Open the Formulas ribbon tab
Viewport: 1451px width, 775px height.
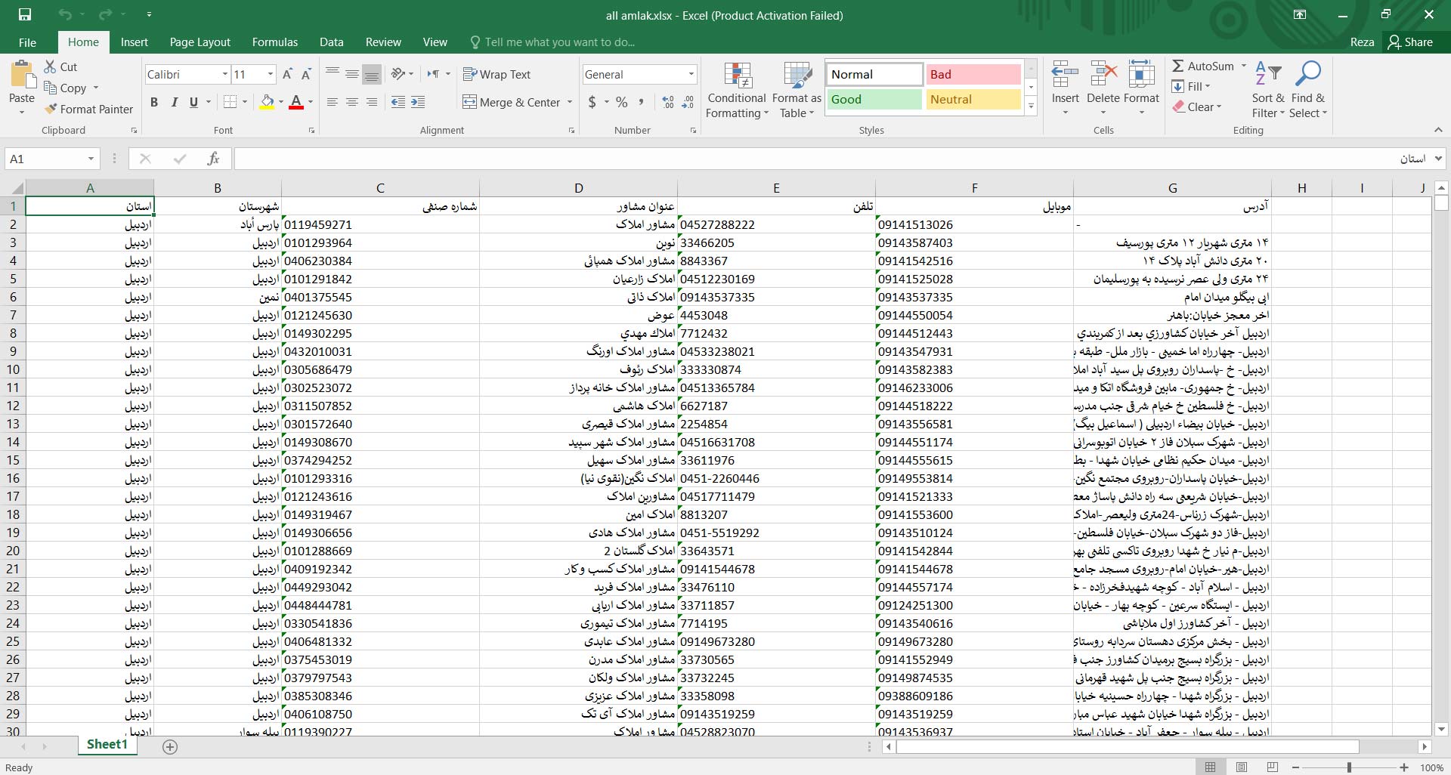(x=274, y=42)
